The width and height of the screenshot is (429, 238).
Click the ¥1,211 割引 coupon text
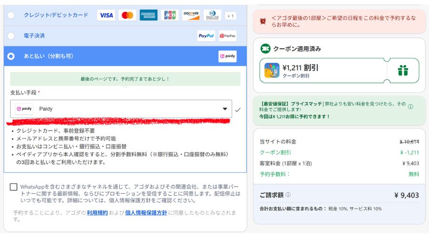300,68
